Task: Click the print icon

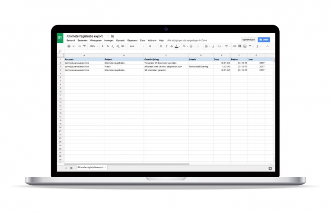Action: (69, 46)
